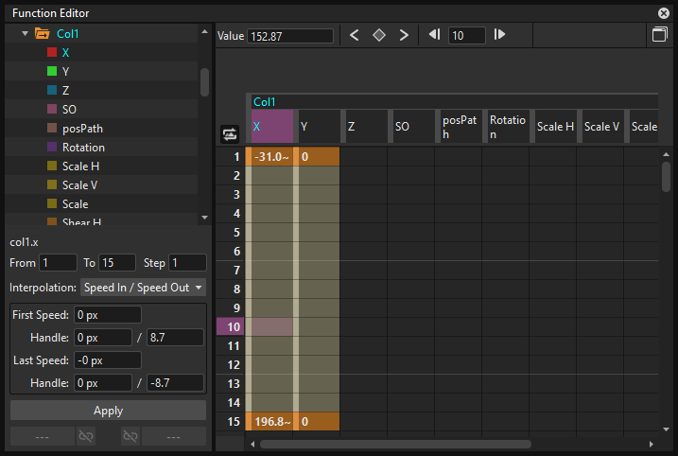Image resolution: width=678 pixels, height=456 pixels.
Task: Select the Scale H channel in tree
Action: pyautogui.click(x=80, y=167)
